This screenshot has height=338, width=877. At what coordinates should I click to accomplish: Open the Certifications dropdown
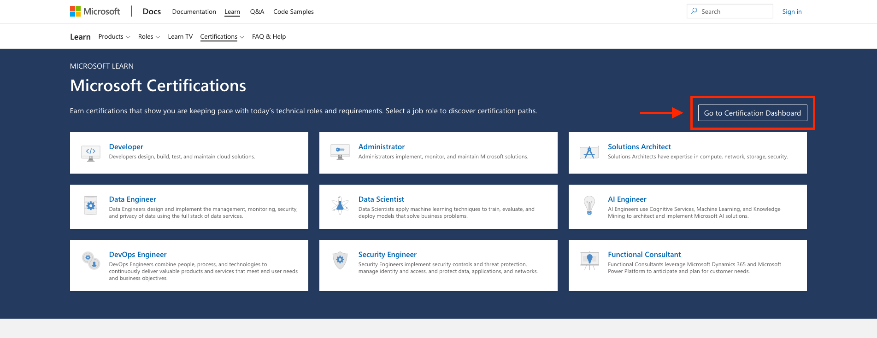point(222,37)
